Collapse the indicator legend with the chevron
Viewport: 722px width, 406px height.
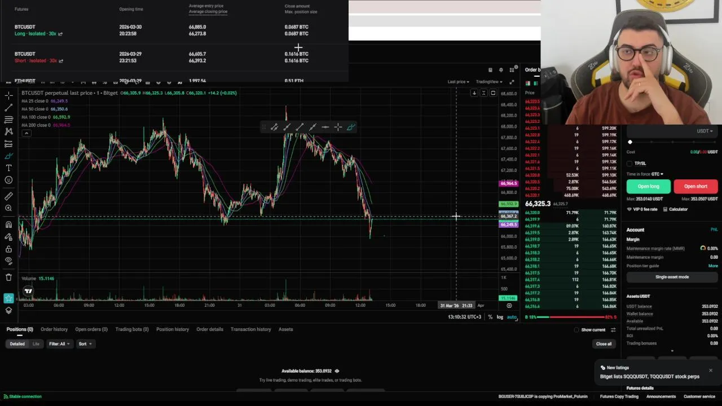point(26,133)
